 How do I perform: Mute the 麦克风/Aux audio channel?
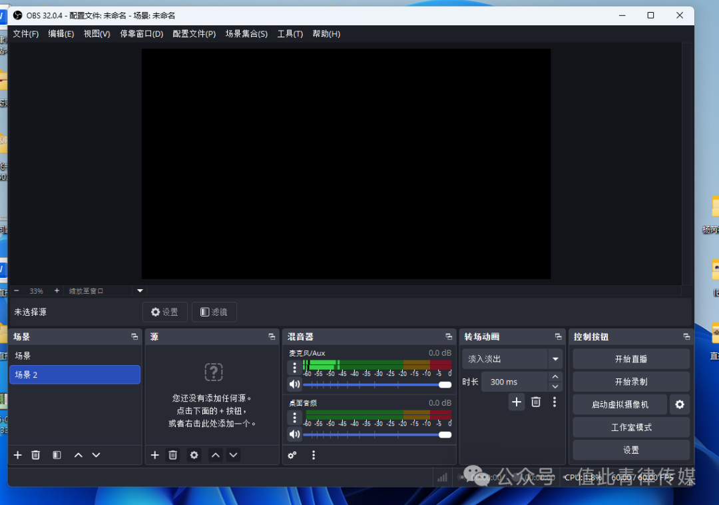(294, 384)
